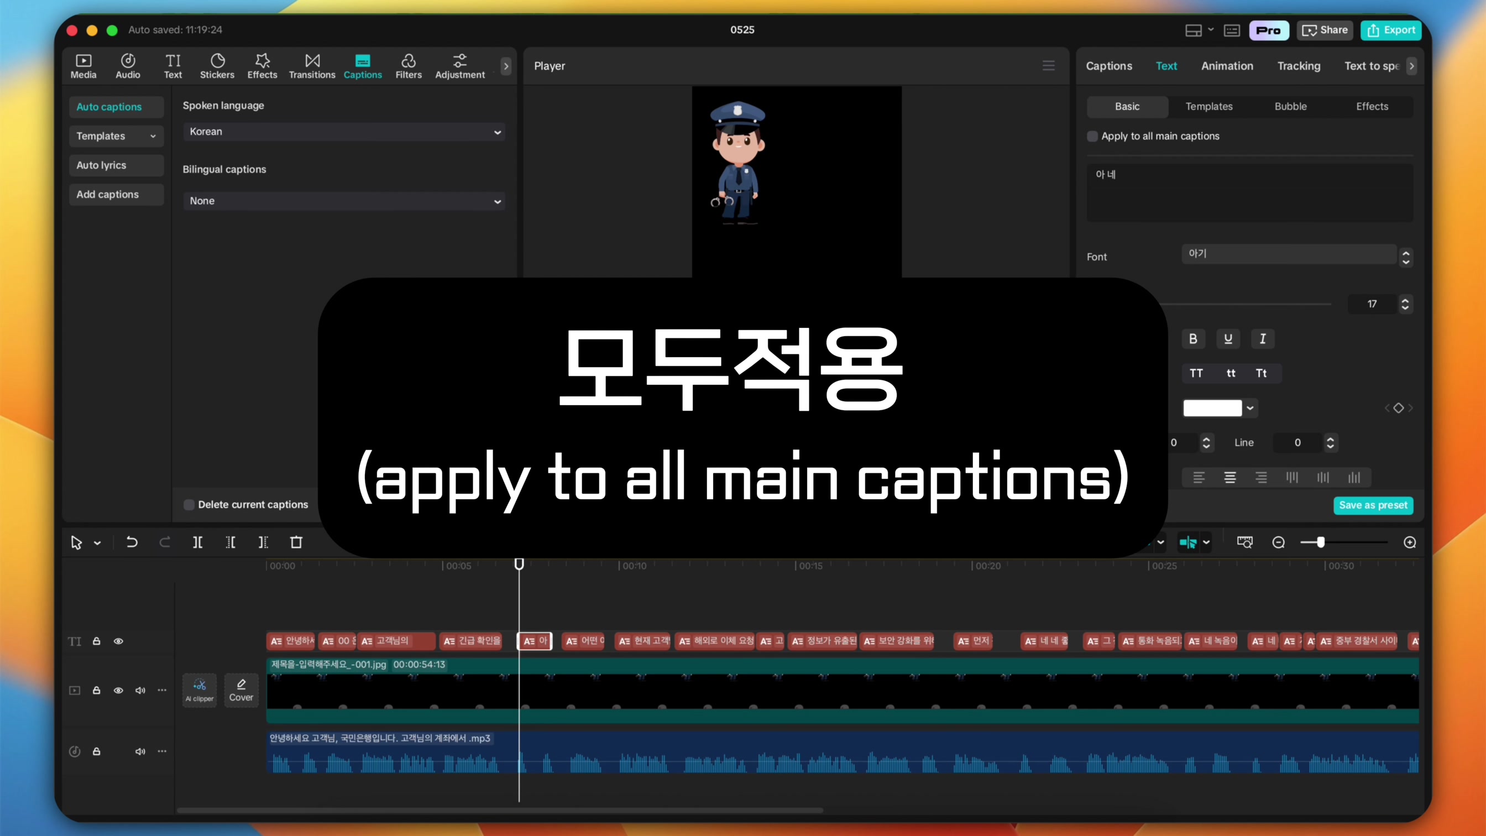Expand more tabs arrow after Text to speech

1411,66
